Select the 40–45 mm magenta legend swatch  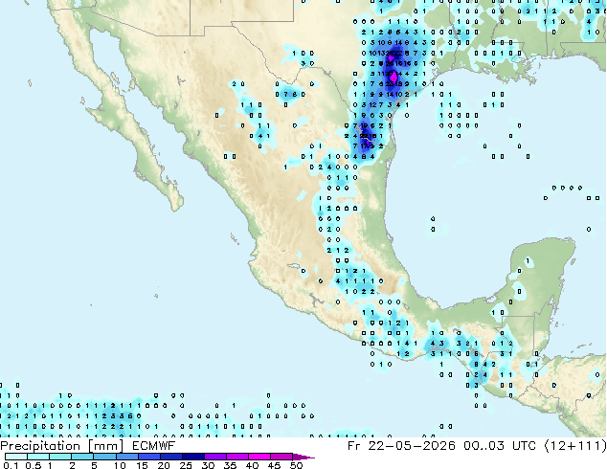[x=259, y=457]
